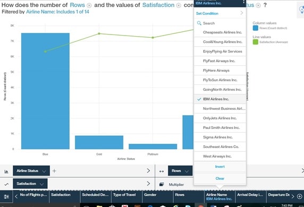Remove the Airline Status field x icon in title
This screenshot has width=304, height=207.
[x=258, y=5]
